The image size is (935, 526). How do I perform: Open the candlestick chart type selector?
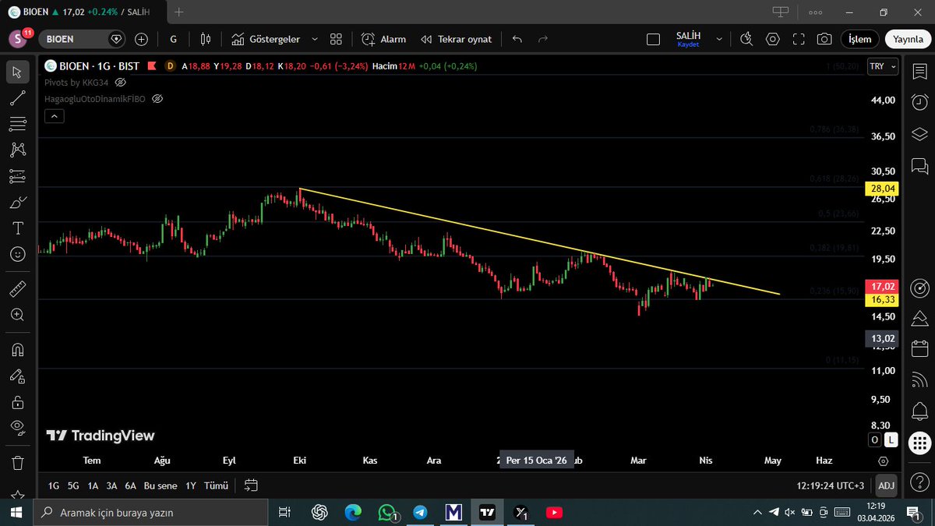pos(206,39)
